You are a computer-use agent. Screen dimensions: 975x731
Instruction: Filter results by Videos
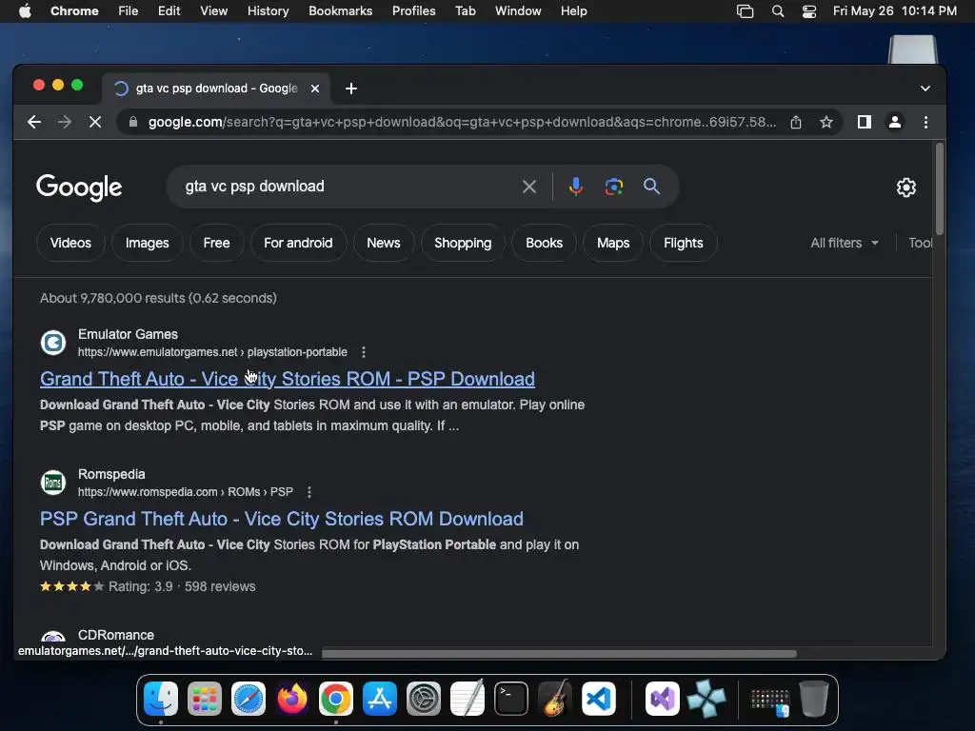click(70, 243)
